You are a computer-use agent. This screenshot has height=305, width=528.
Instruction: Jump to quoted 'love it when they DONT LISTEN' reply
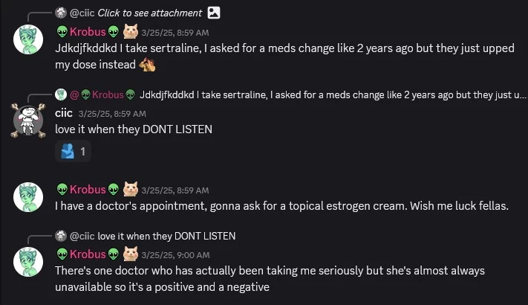click(x=166, y=236)
